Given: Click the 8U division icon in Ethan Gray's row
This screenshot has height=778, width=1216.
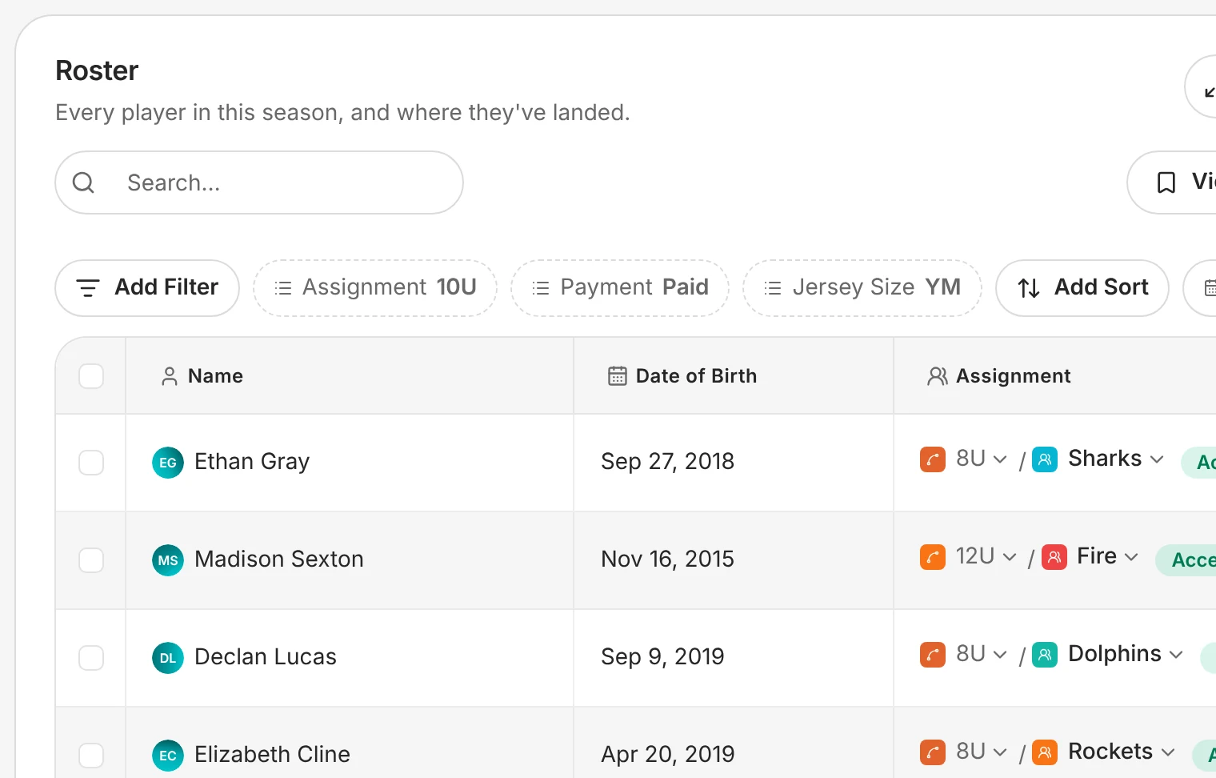Looking at the screenshot, I should tap(933, 459).
